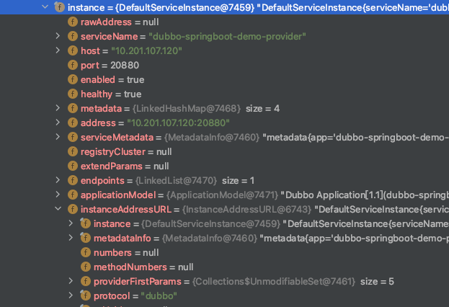Select the numbers = null row
This screenshot has width=449, height=307.
coord(225,252)
